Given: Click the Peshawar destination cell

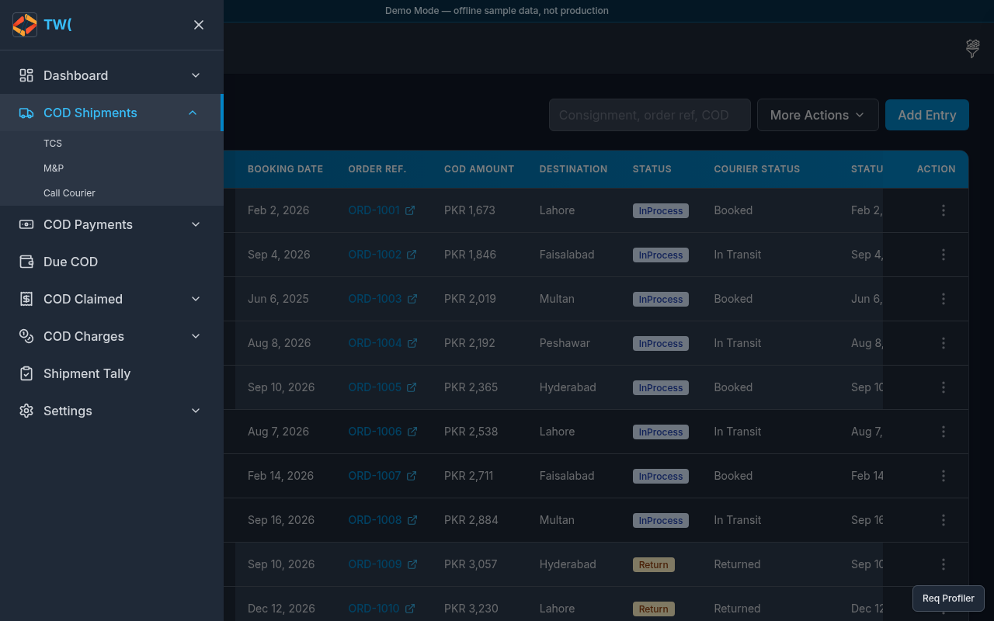Looking at the screenshot, I should click(565, 343).
